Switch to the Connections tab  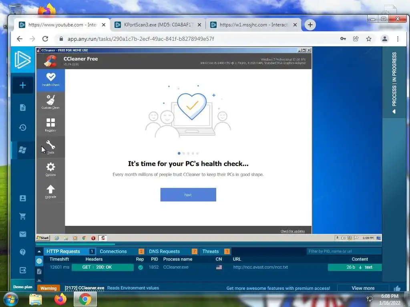pos(122,251)
